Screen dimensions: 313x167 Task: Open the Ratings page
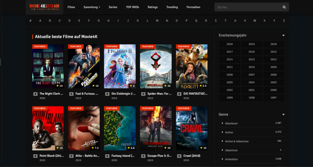pyautogui.click(x=153, y=7)
